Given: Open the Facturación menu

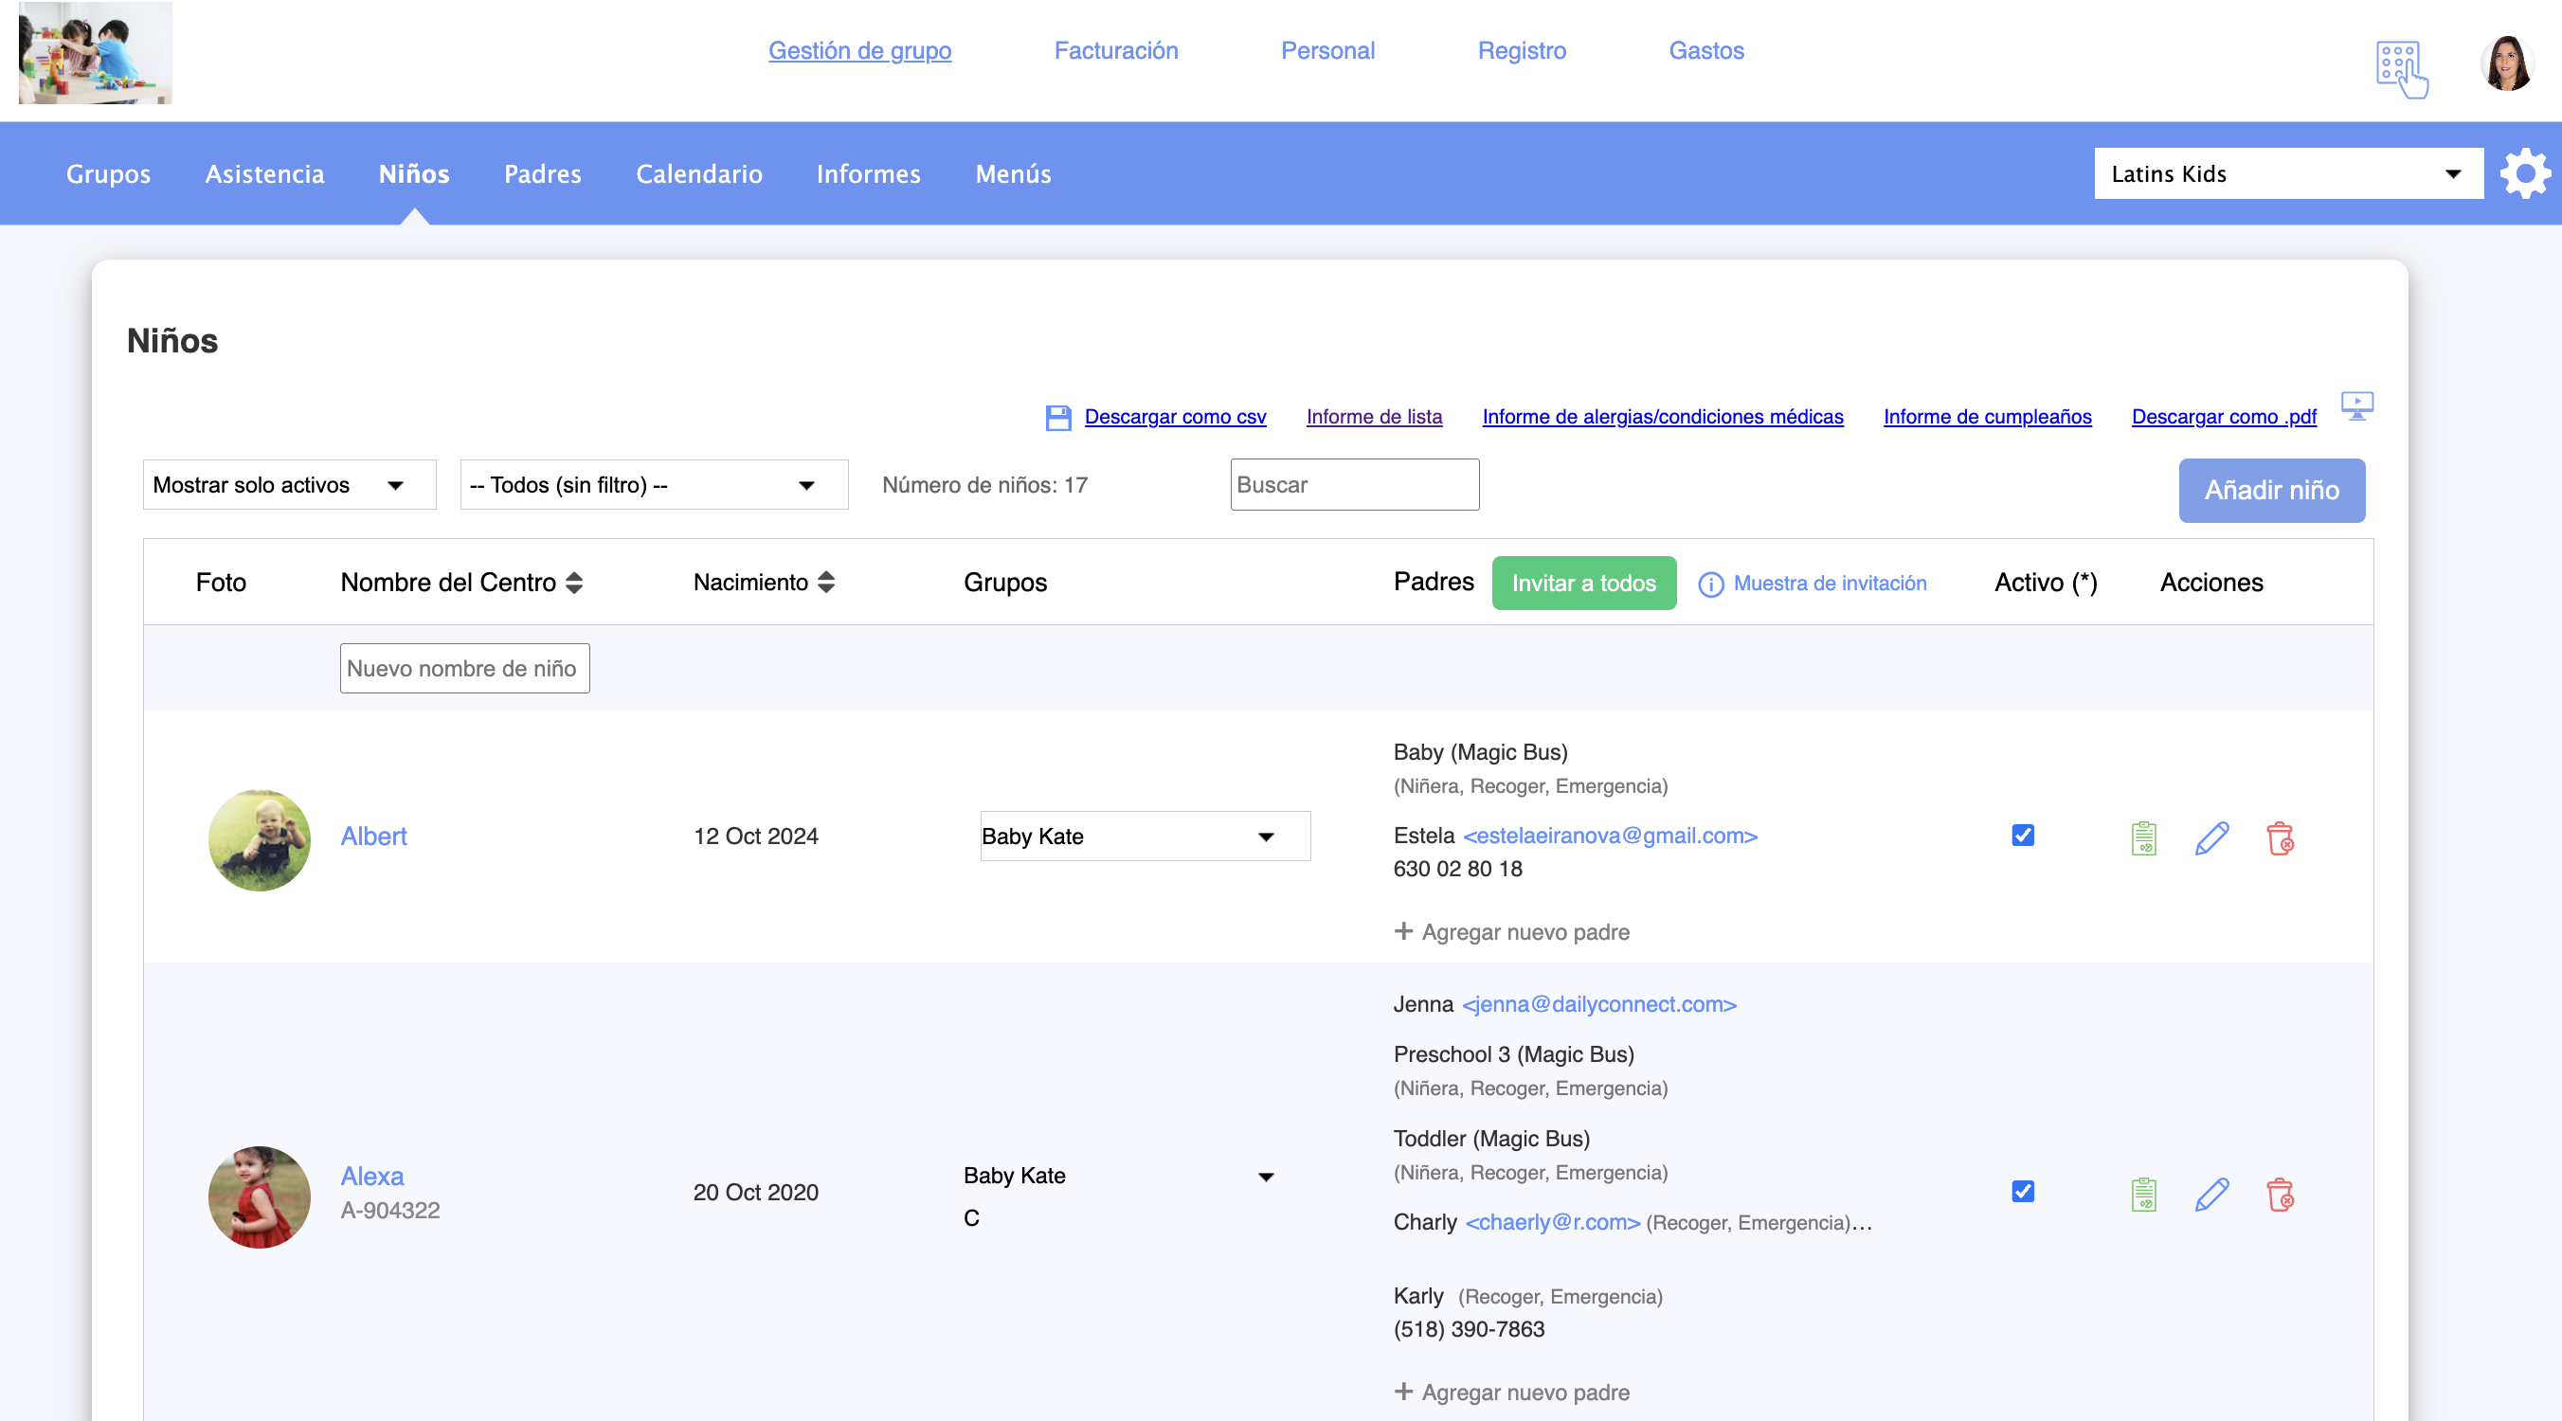Looking at the screenshot, I should point(1115,51).
